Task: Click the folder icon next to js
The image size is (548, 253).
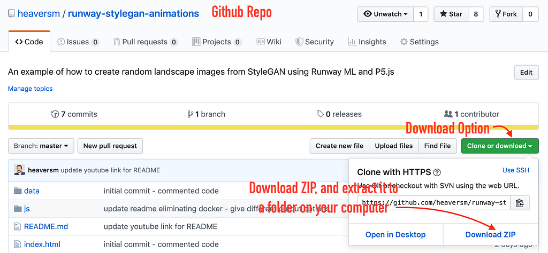Action: pyautogui.click(x=18, y=209)
